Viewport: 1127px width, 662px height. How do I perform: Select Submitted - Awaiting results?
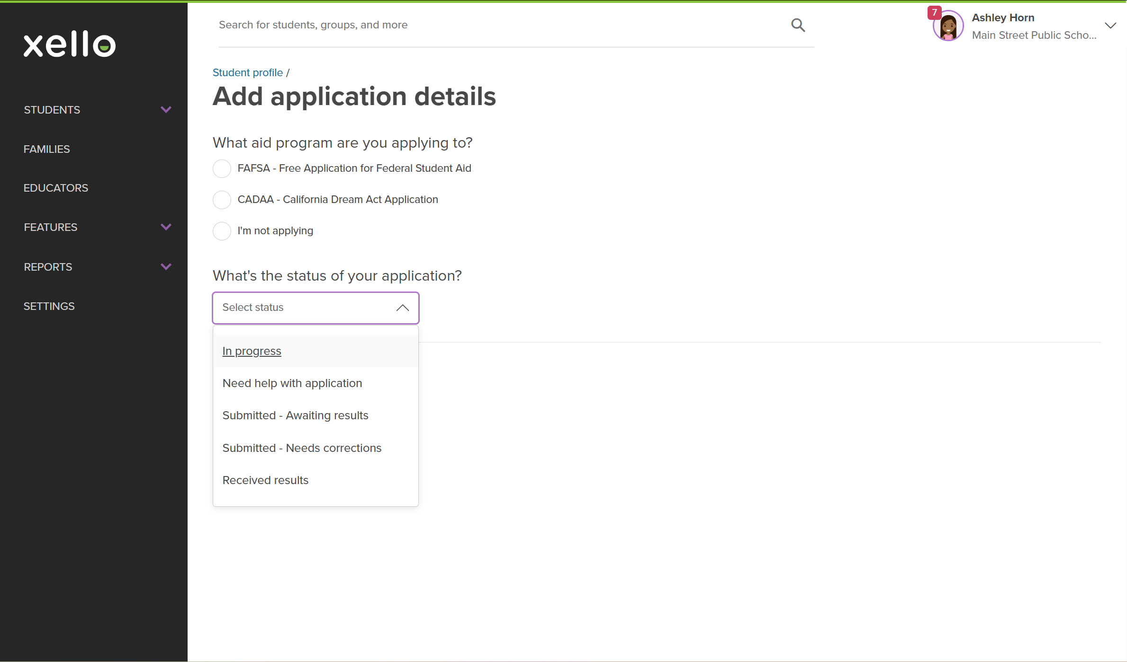(x=316, y=415)
